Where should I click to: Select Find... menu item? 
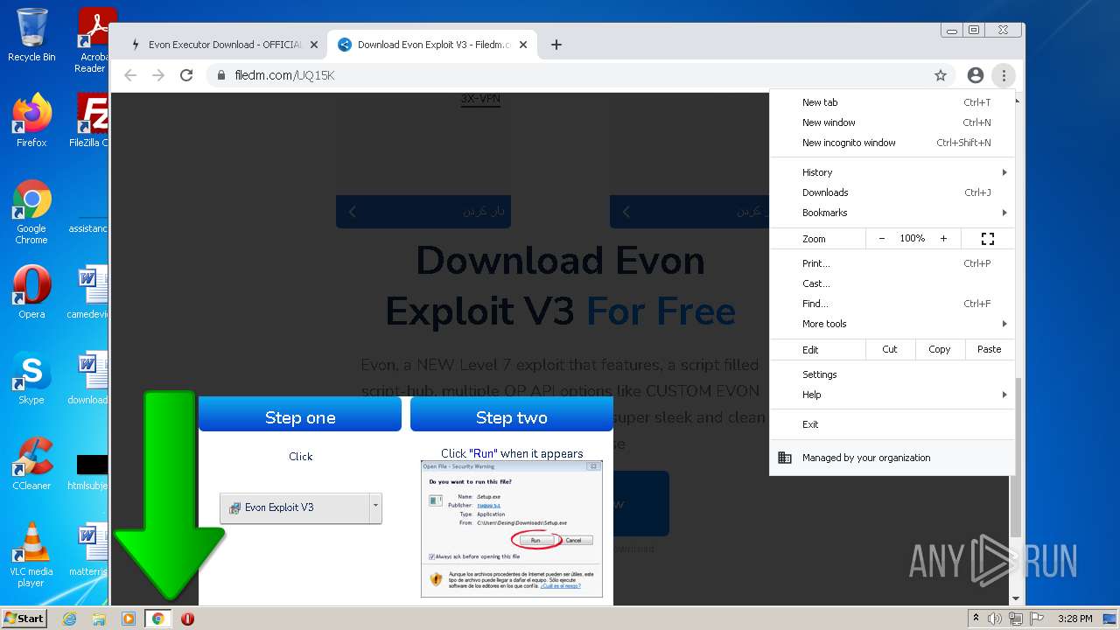[x=892, y=304]
